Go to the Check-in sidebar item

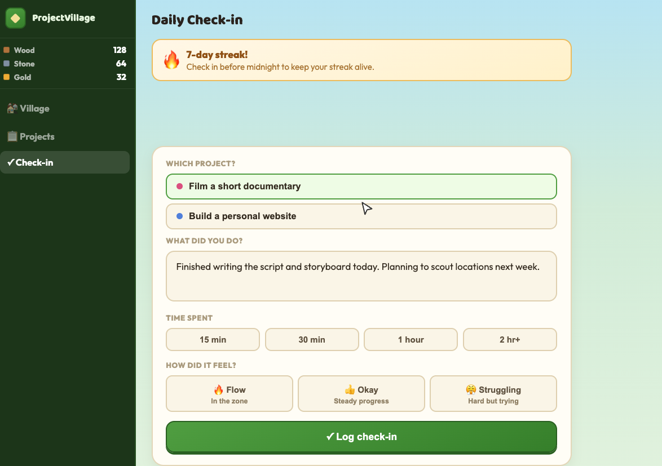pyautogui.click(x=65, y=162)
